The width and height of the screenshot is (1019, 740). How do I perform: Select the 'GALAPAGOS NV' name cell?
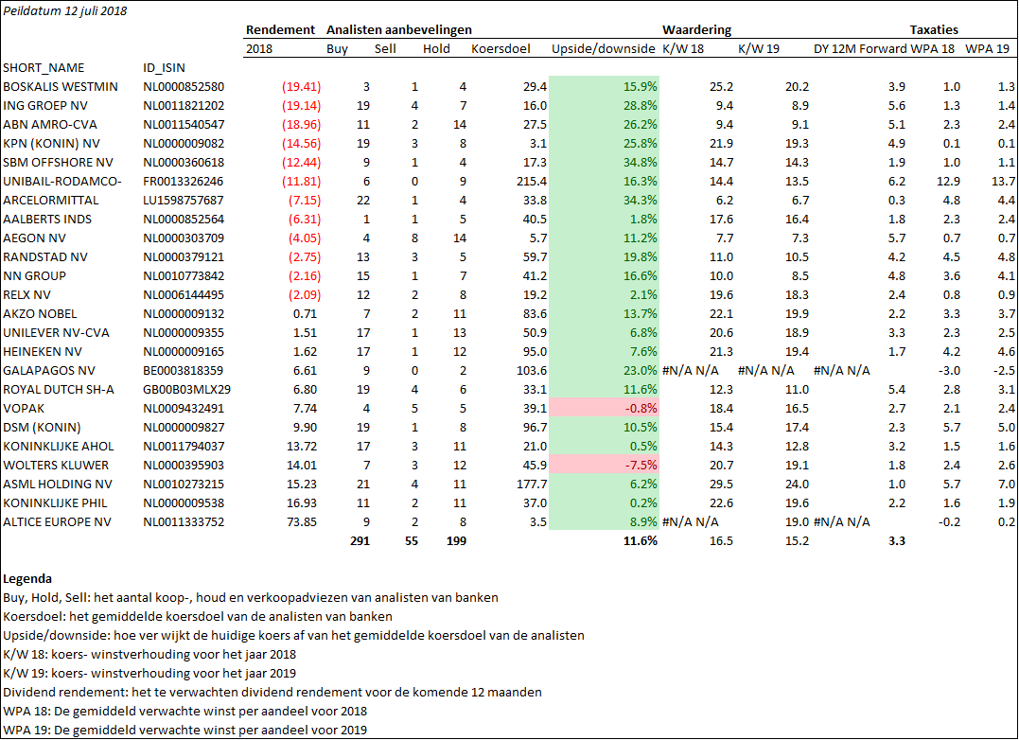click(x=49, y=370)
